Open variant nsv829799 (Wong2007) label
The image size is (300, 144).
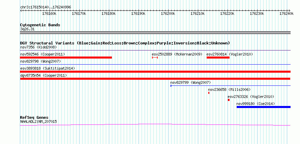tap(190, 82)
